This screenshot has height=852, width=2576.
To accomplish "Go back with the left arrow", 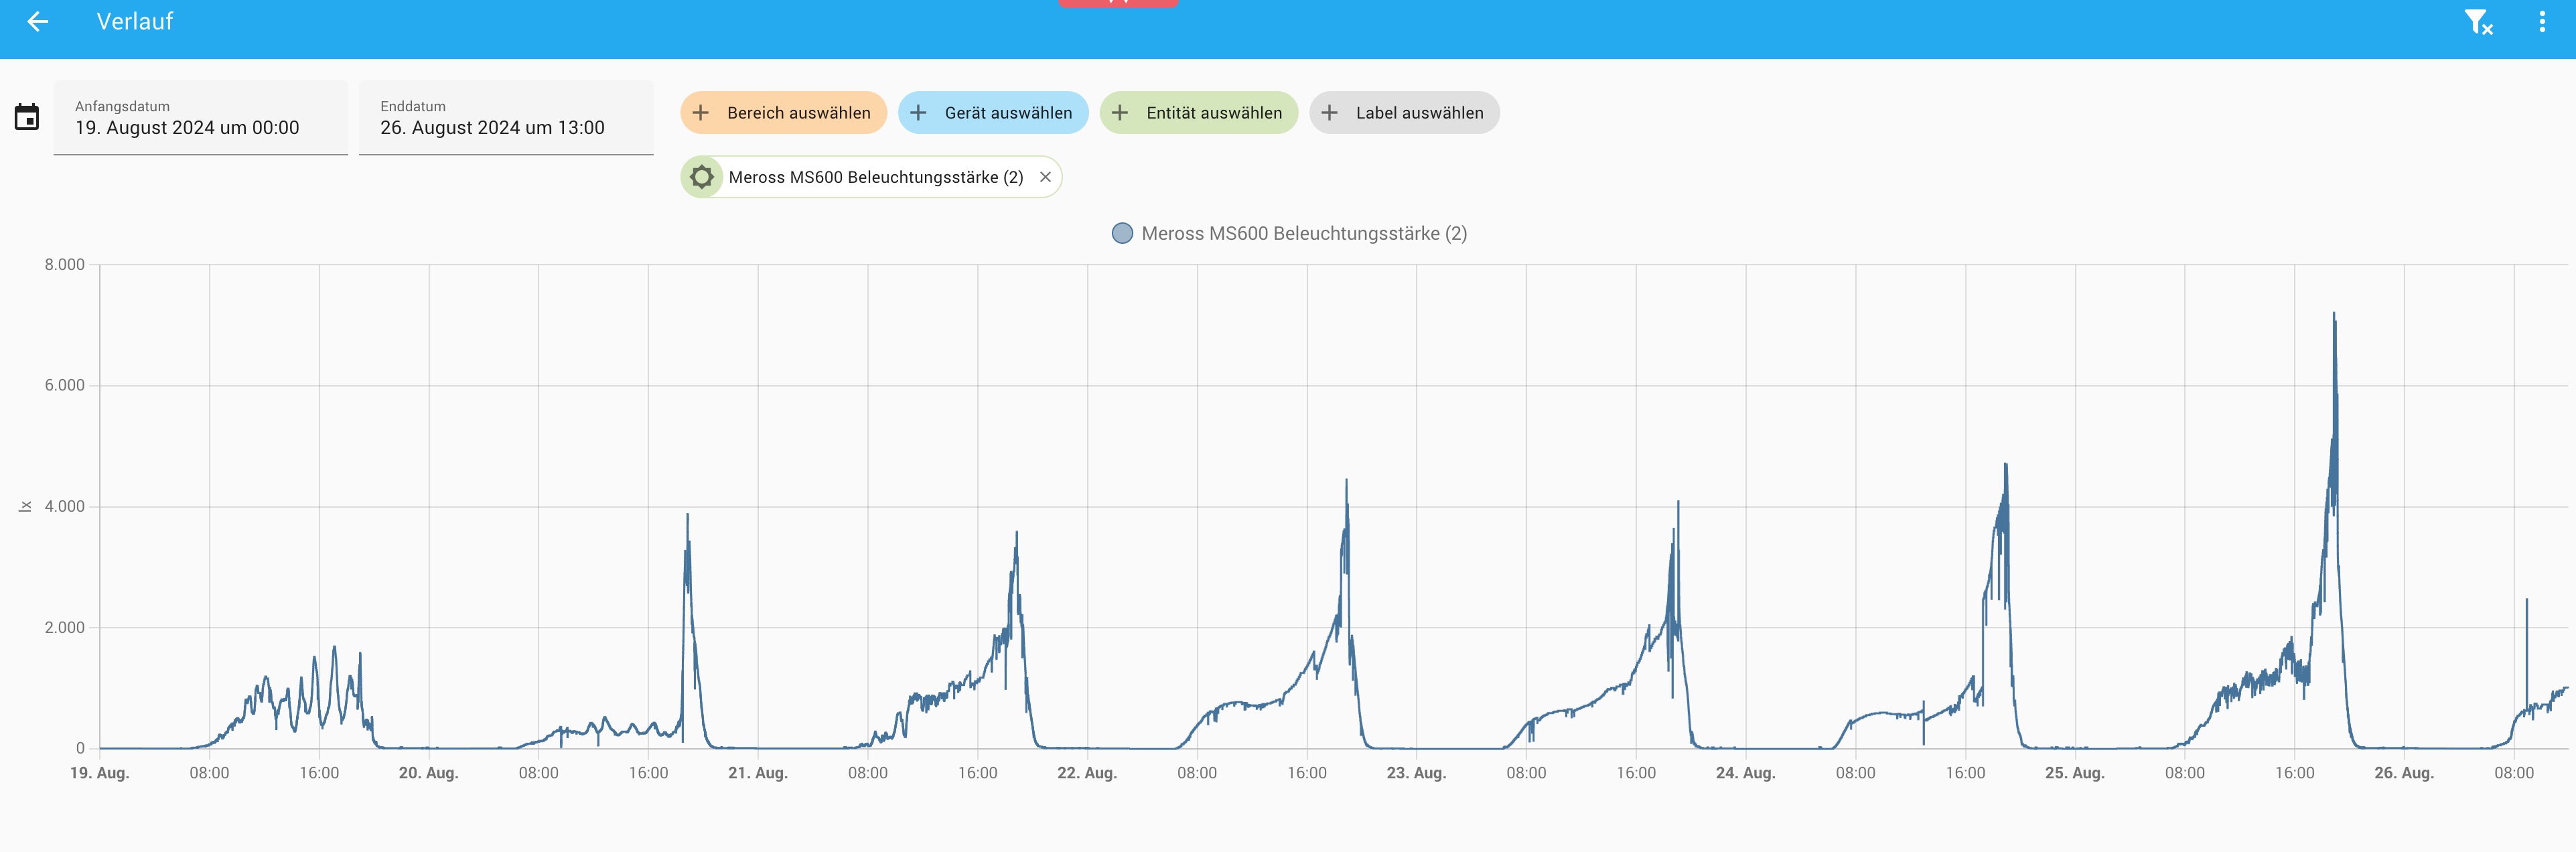I will (38, 22).
